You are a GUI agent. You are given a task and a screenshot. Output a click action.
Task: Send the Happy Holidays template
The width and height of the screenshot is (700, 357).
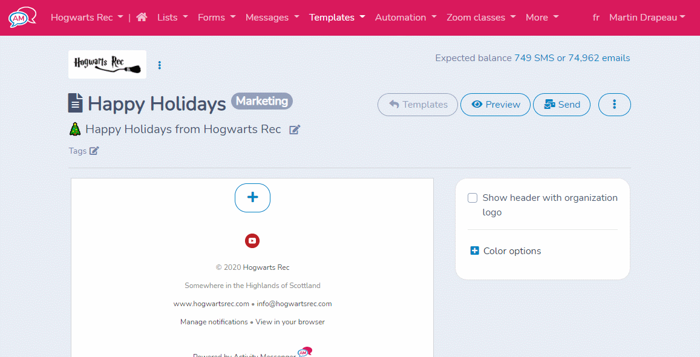pyautogui.click(x=561, y=105)
